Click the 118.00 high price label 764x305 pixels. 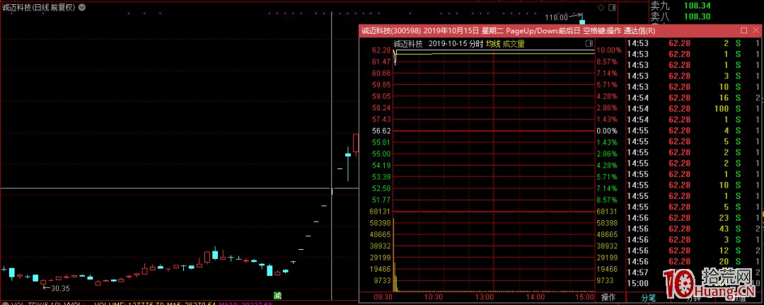[557, 17]
